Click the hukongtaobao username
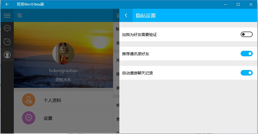258x134 pixels. point(63,71)
